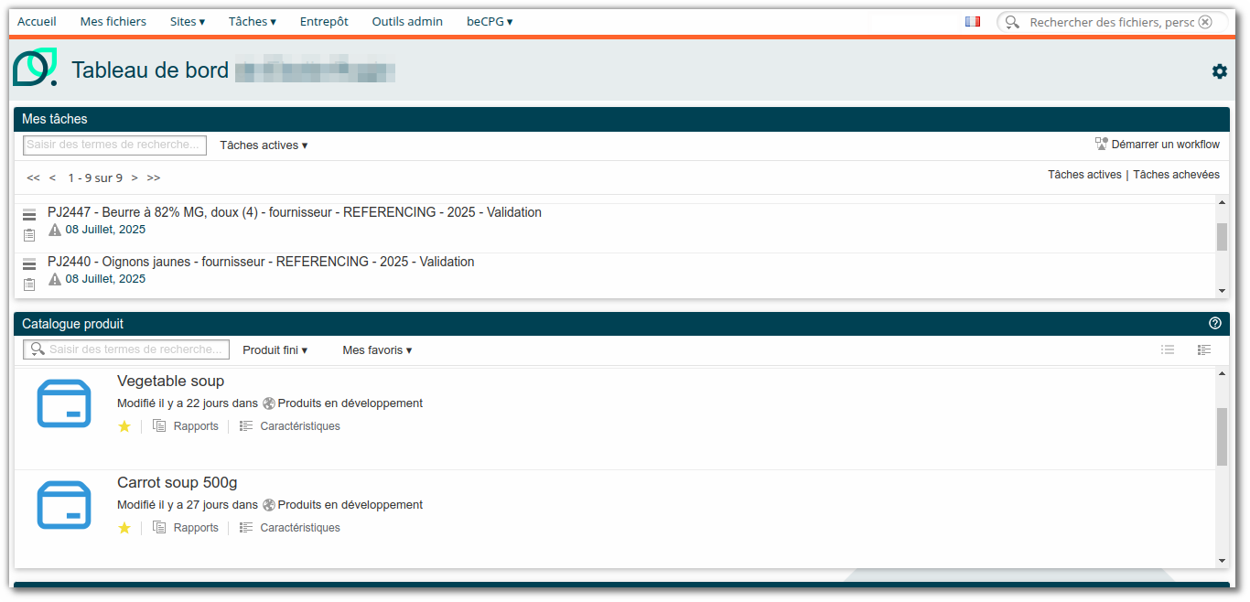
Task: Open the Tâches actives filter dropdown
Action: (x=263, y=145)
